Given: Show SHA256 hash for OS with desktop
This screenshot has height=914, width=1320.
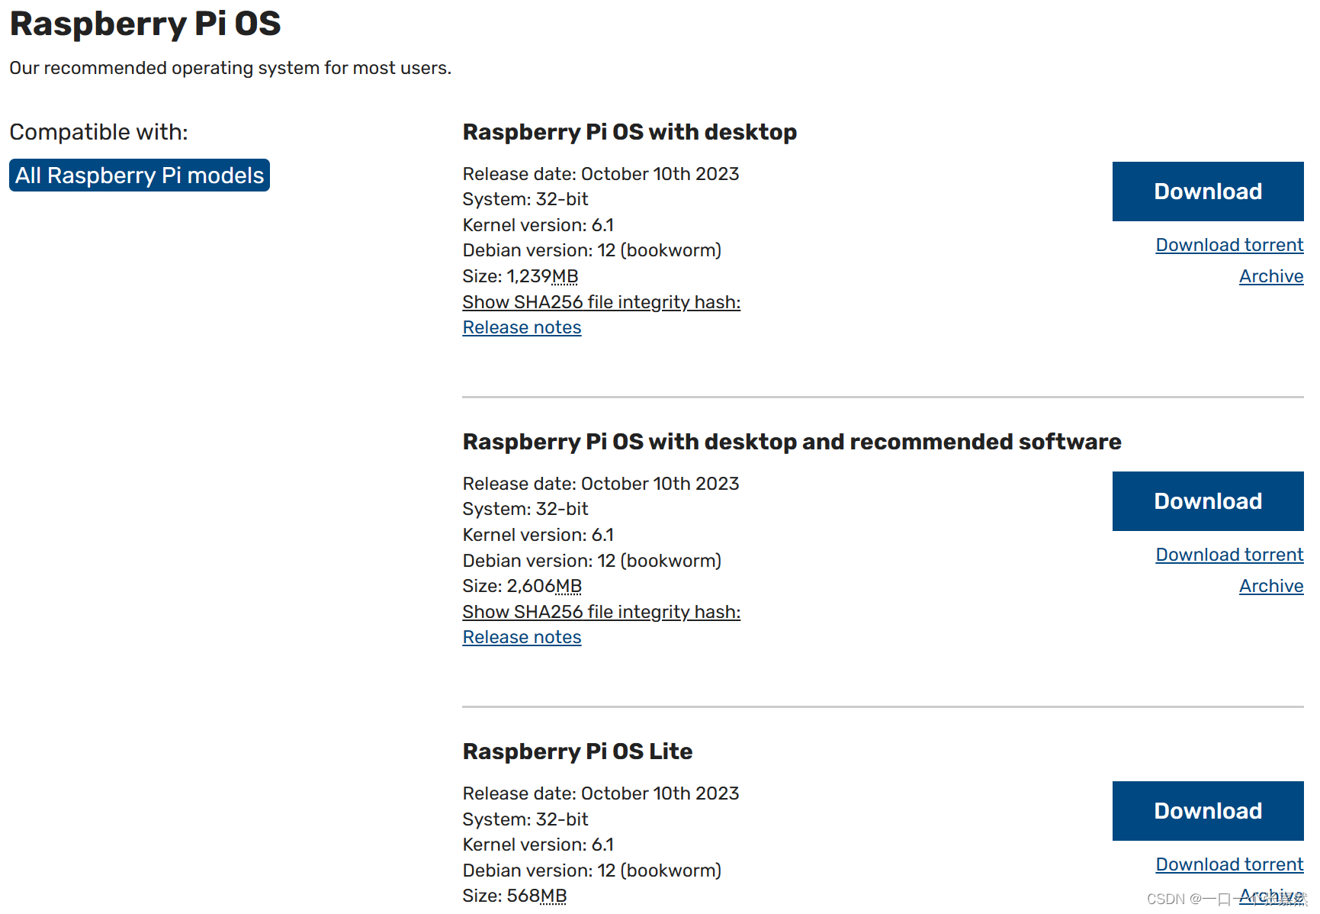Looking at the screenshot, I should coord(602,302).
